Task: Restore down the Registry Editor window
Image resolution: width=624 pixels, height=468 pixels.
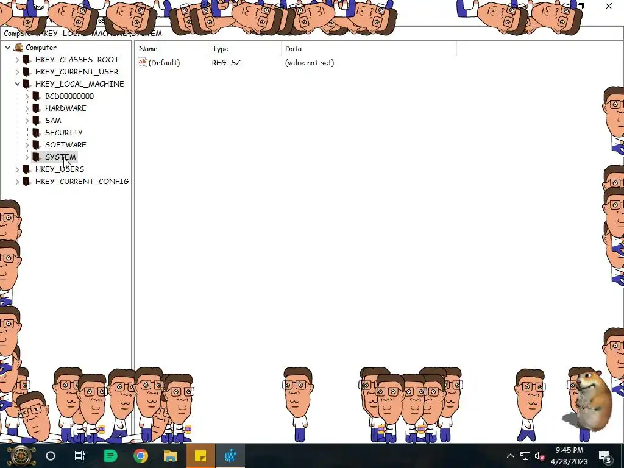Action: (x=581, y=6)
